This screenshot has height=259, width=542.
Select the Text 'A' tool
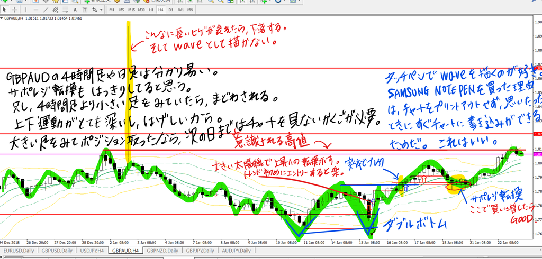click(75, 10)
